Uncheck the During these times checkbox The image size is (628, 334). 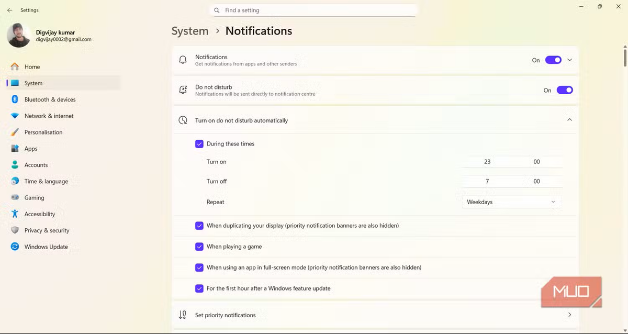pos(199,144)
